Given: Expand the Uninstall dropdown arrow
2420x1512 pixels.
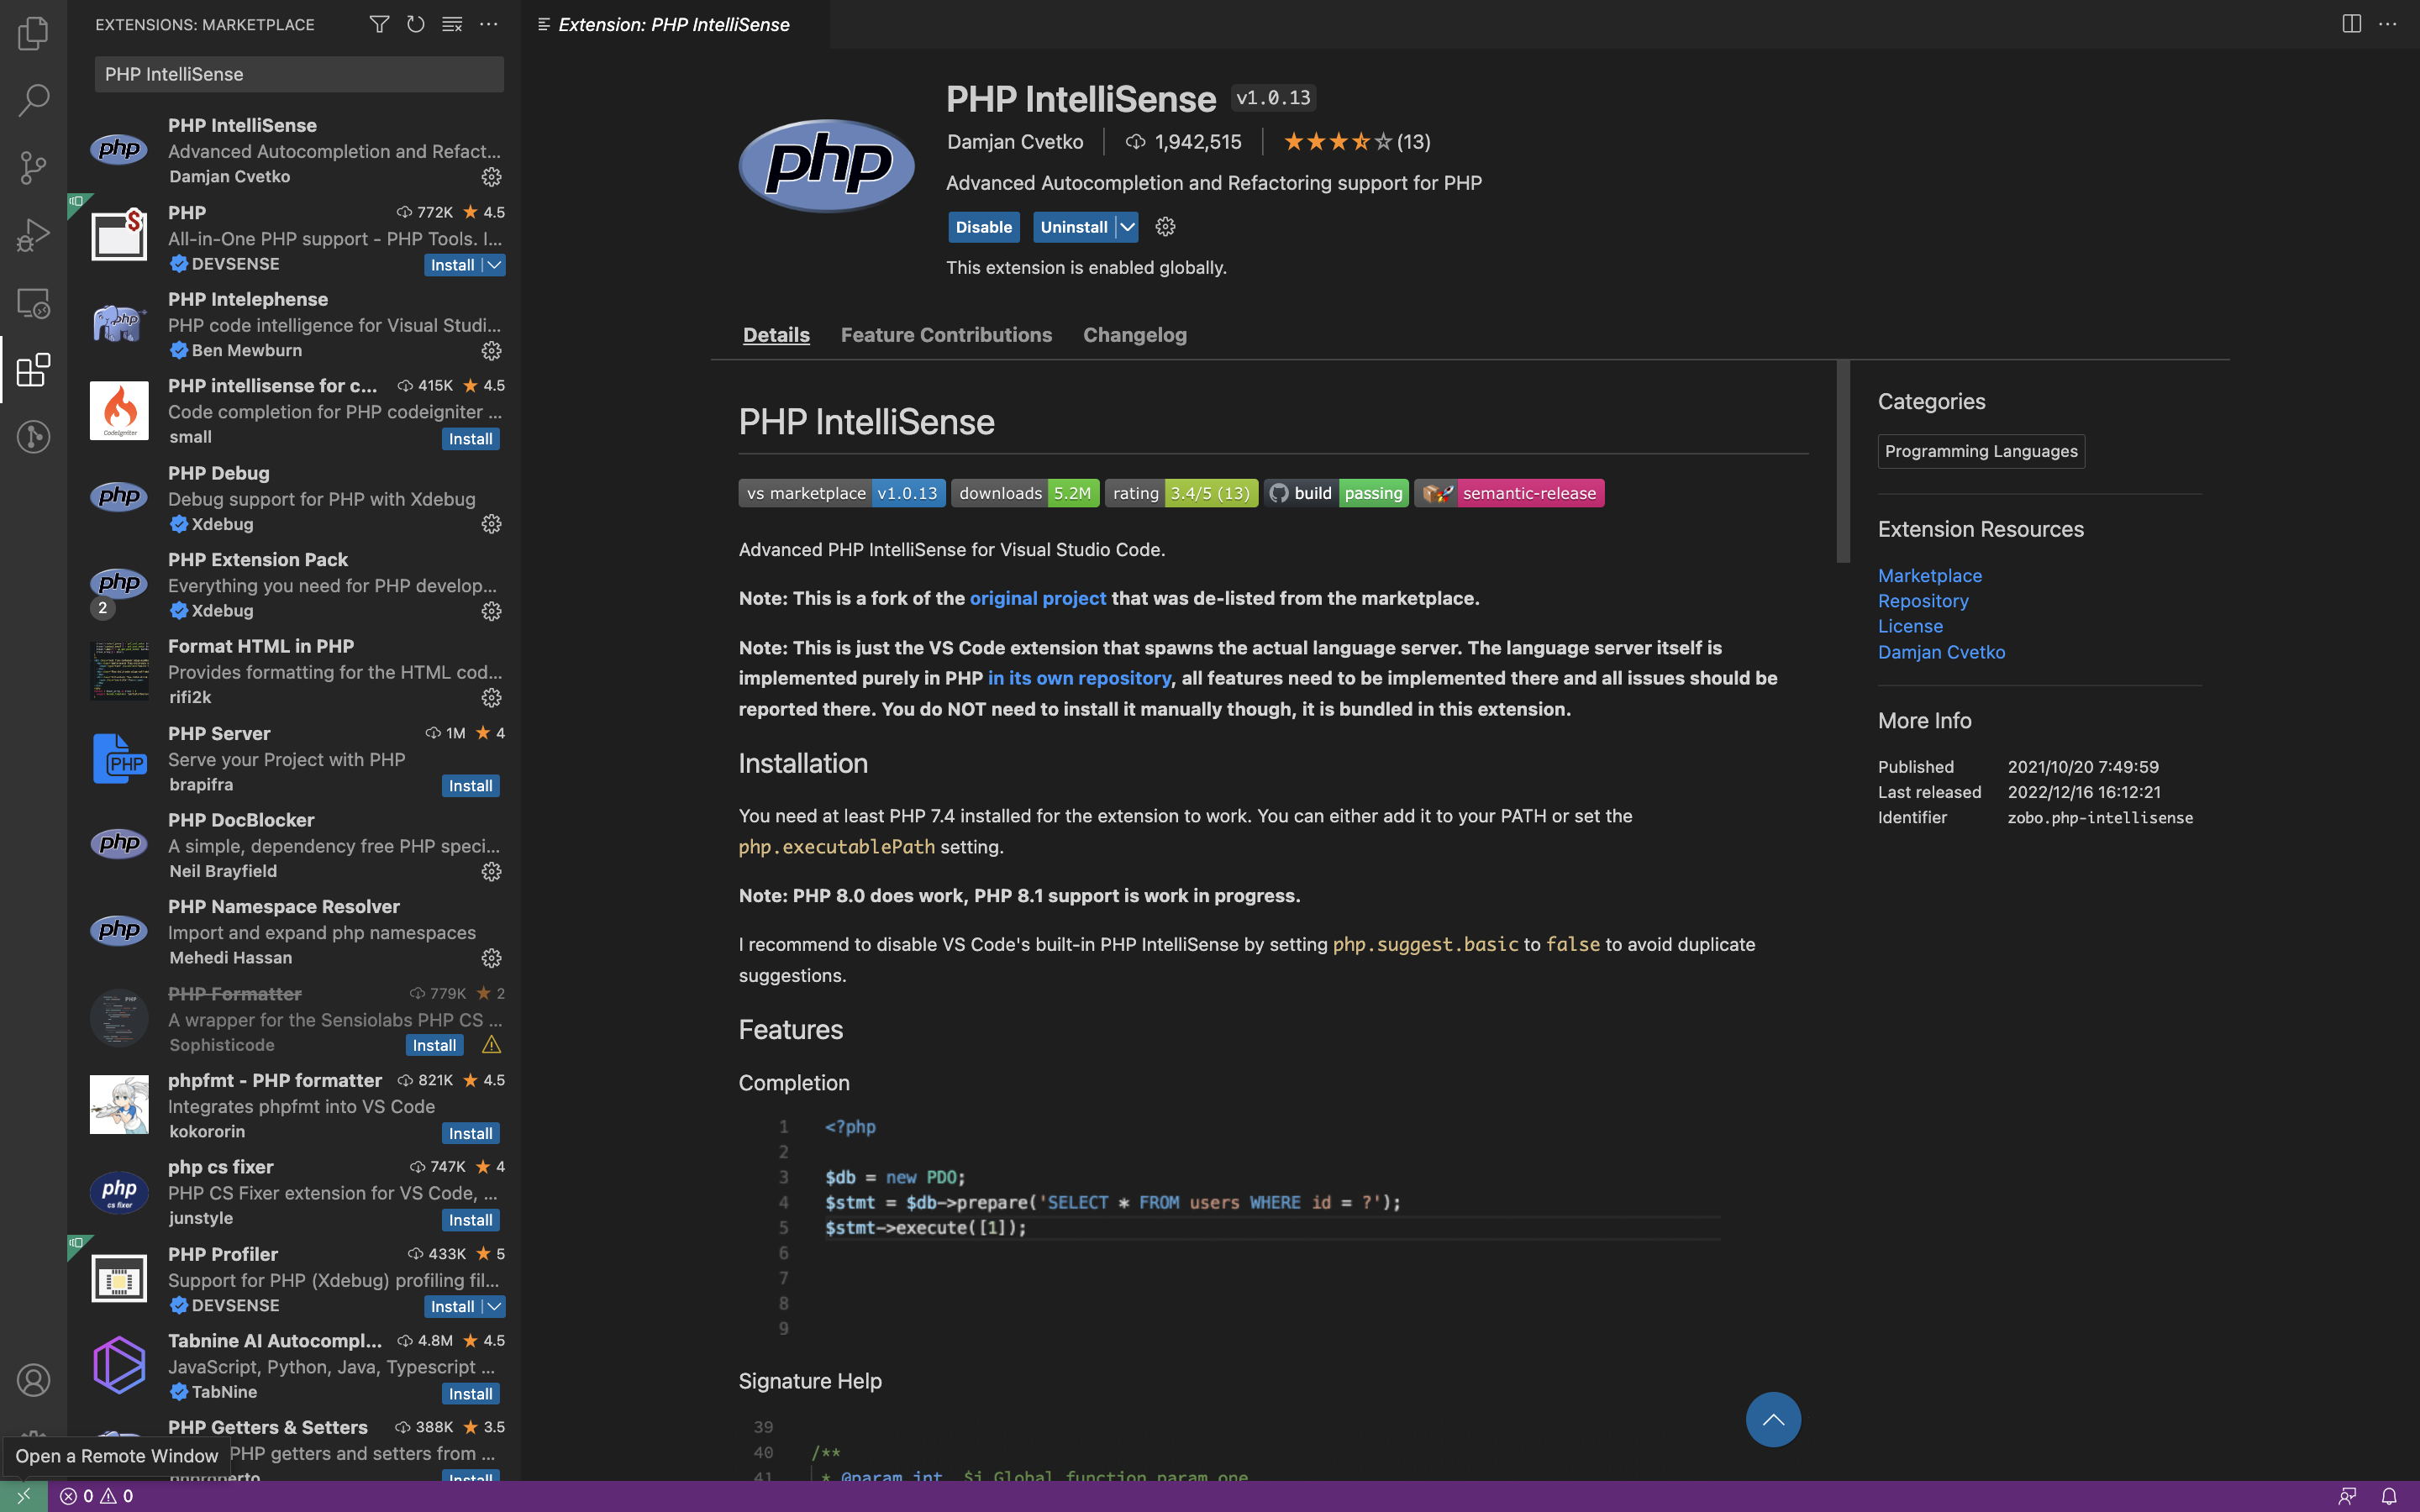Looking at the screenshot, I should pos(1127,227).
